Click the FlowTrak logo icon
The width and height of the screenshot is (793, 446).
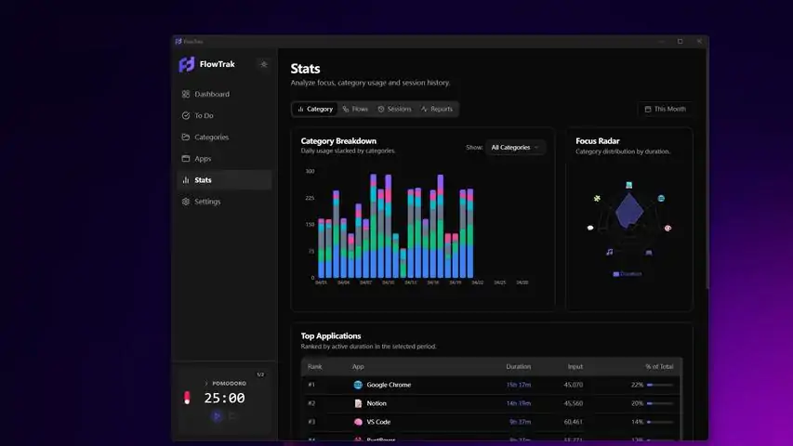click(187, 64)
